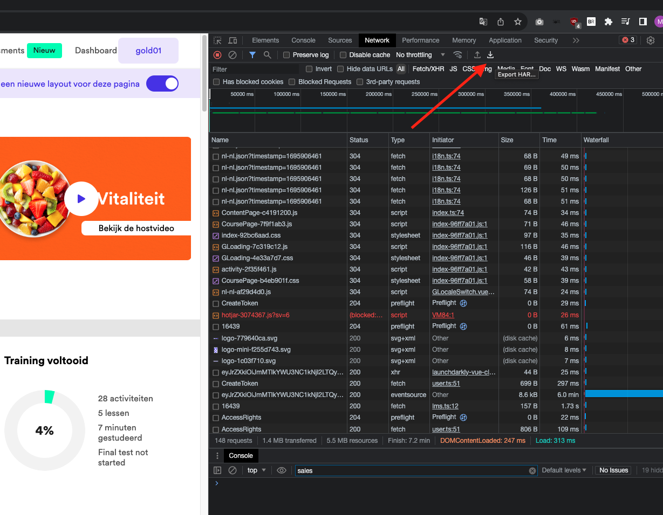Open the Default levels dropdown
This screenshot has height=515, width=663.
(564, 470)
